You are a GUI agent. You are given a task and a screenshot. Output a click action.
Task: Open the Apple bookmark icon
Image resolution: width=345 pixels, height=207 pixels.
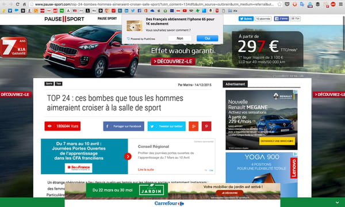(159, 10)
